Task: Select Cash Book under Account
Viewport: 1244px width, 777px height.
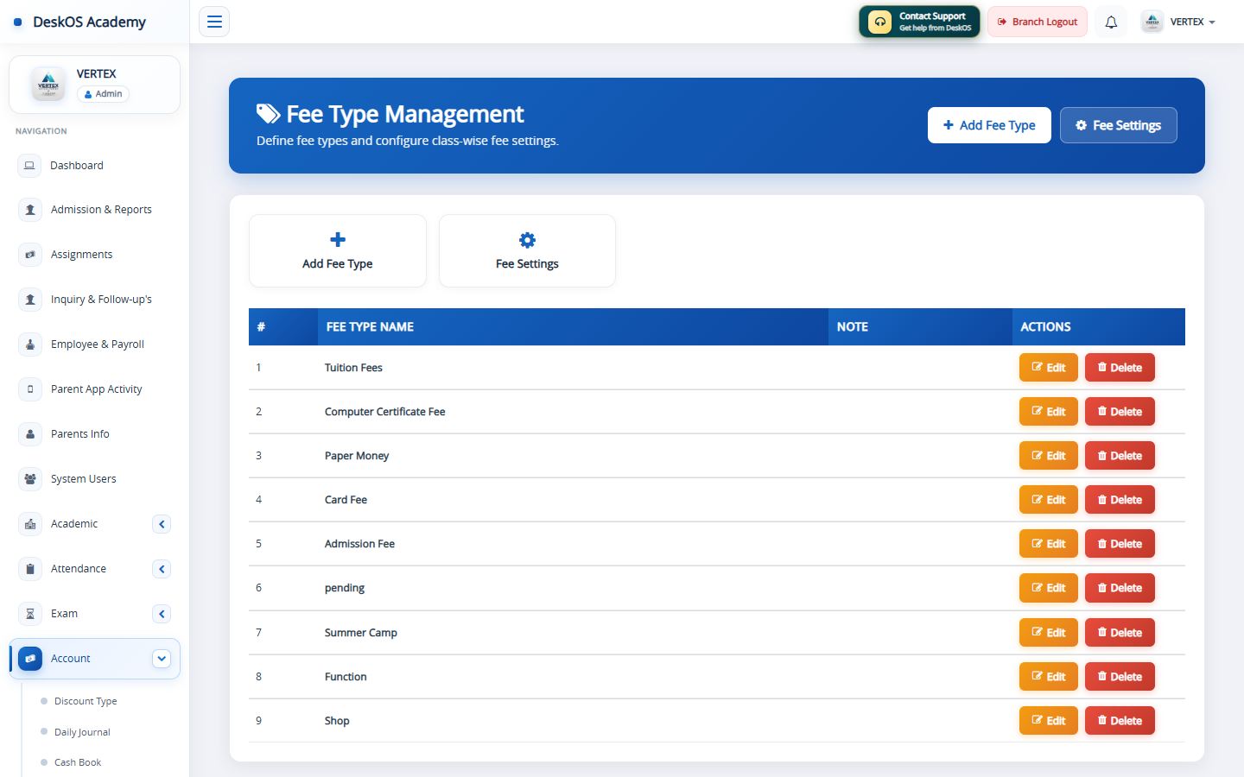Action: click(78, 762)
